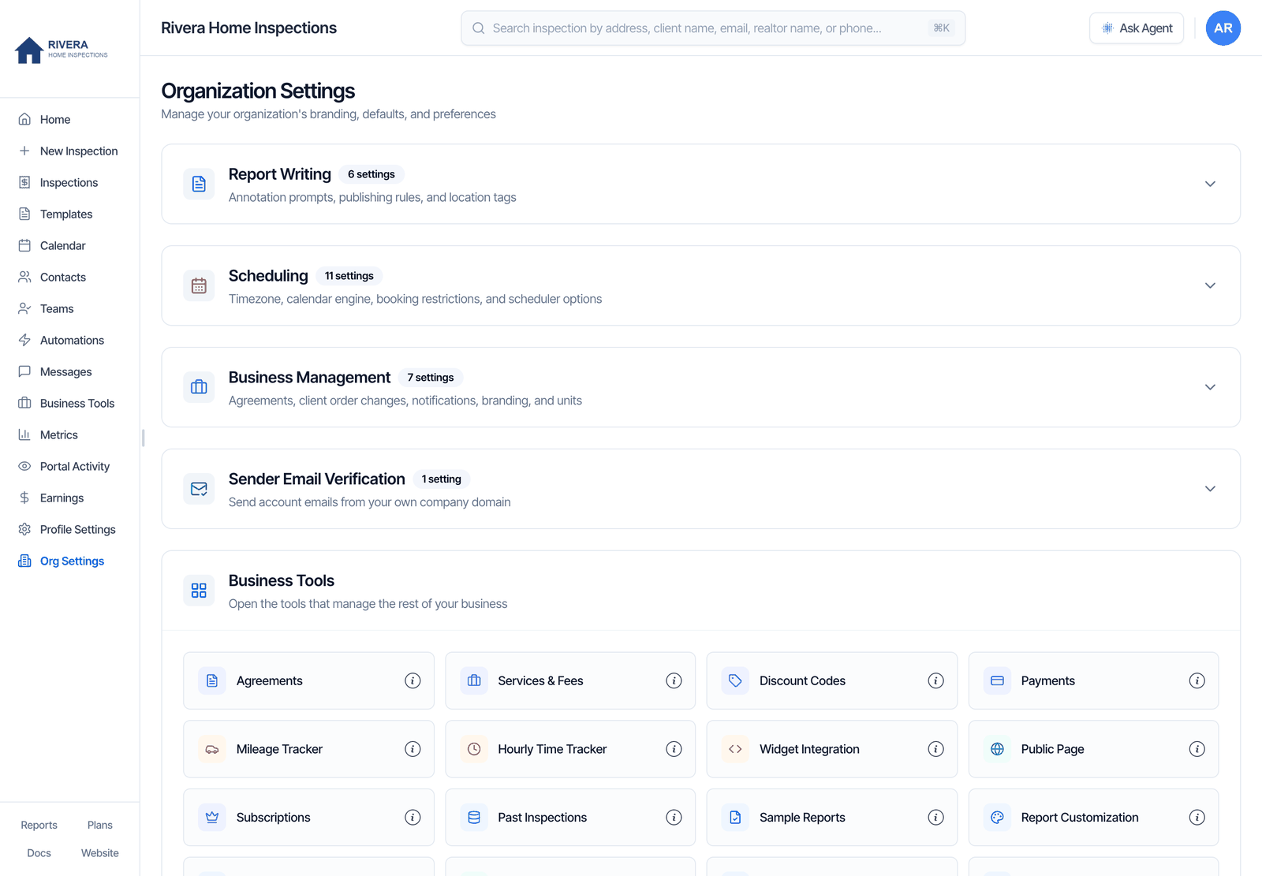
Task: Click the Rivera Home Inspections logo
Action: pyautogui.click(x=62, y=50)
